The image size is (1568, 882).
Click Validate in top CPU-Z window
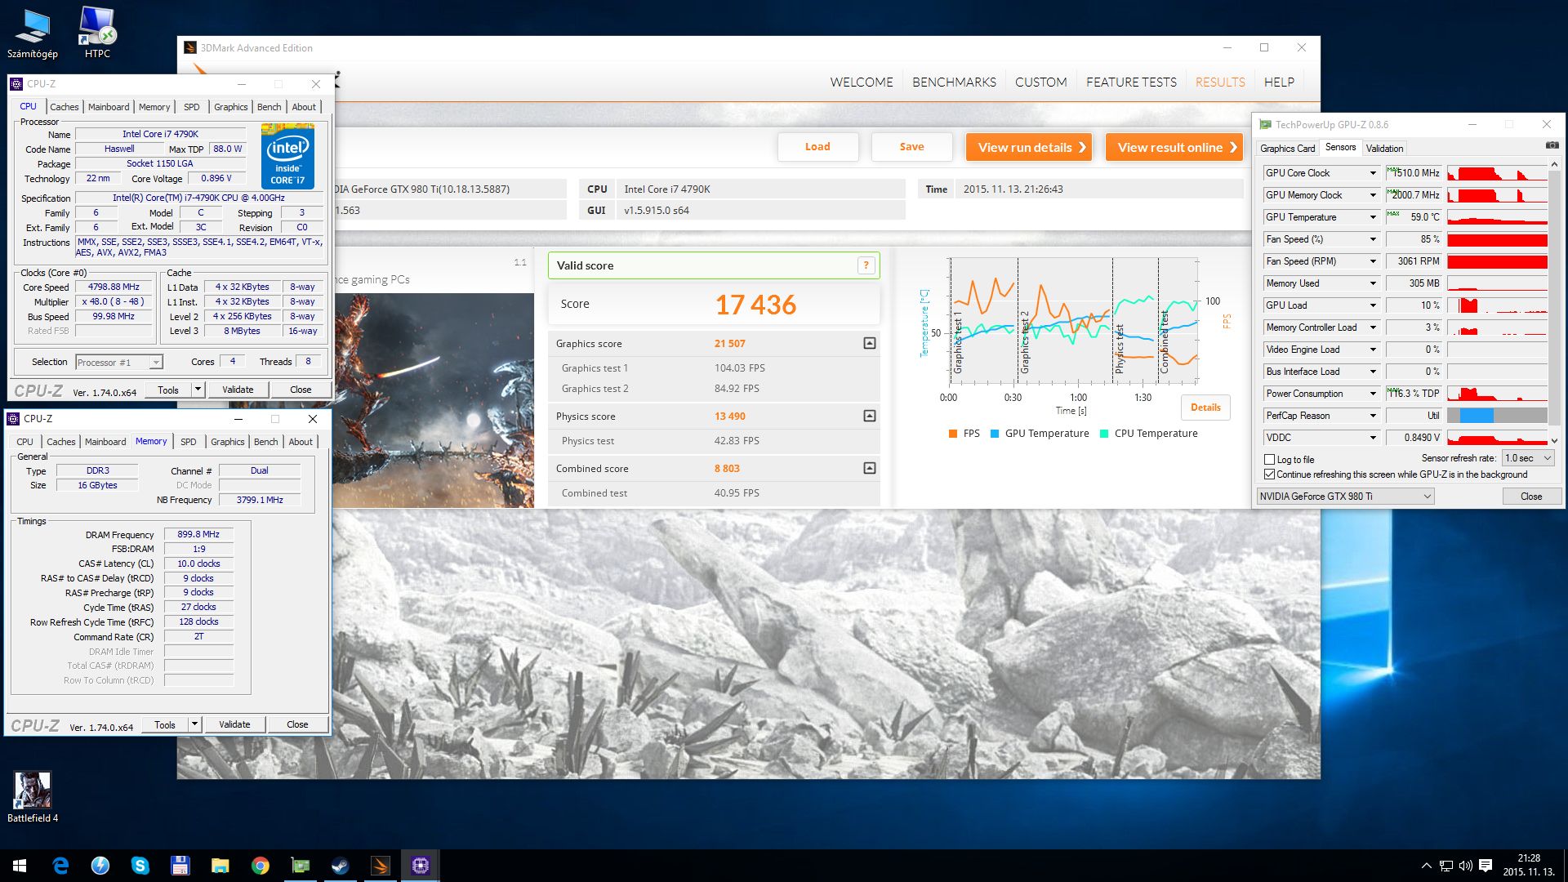click(238, 390)
